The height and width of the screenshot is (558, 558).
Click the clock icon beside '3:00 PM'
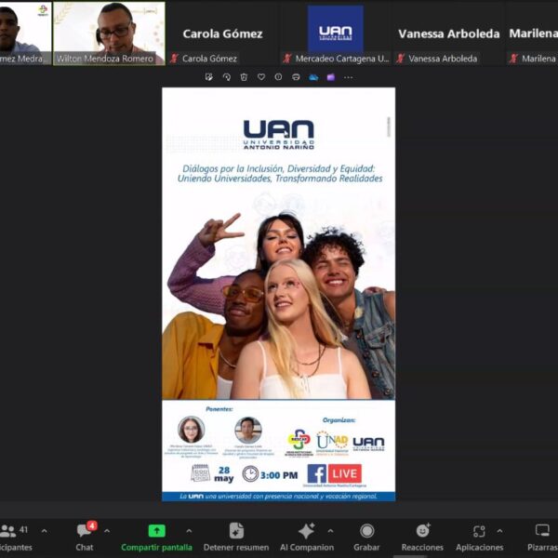(250, 474)
